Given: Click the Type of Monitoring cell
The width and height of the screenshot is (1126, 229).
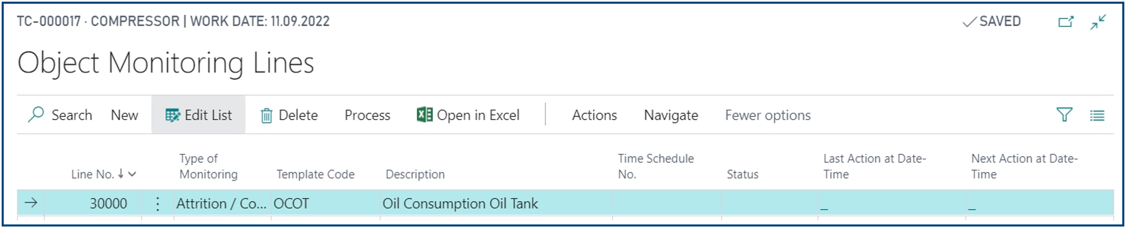Looking at the screenshot, I should (222, 203).
